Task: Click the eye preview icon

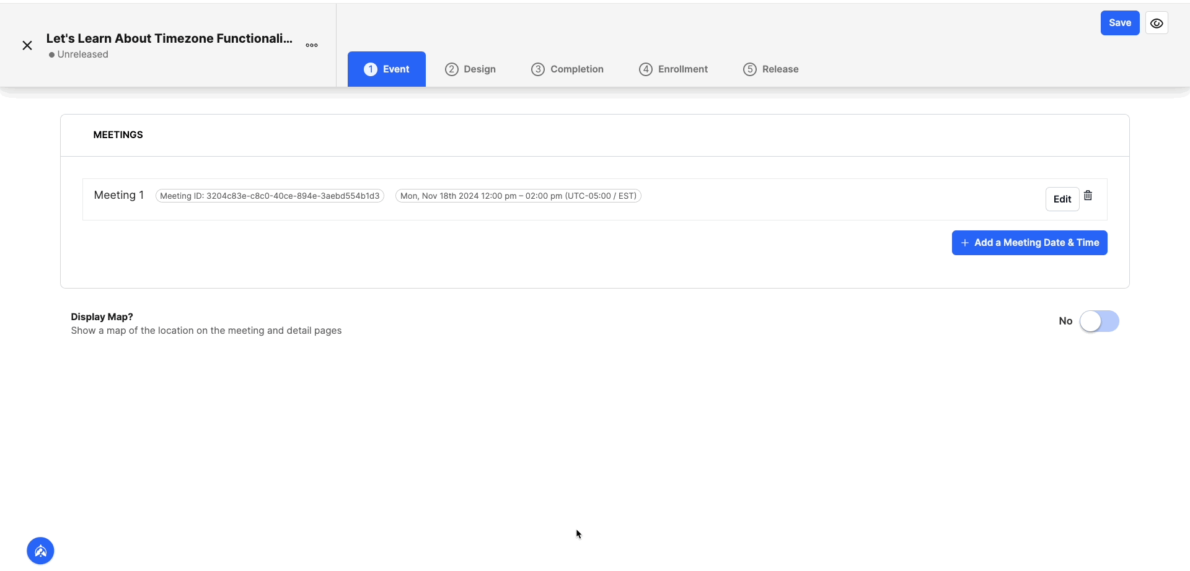Action: (x=1157, y=24)
